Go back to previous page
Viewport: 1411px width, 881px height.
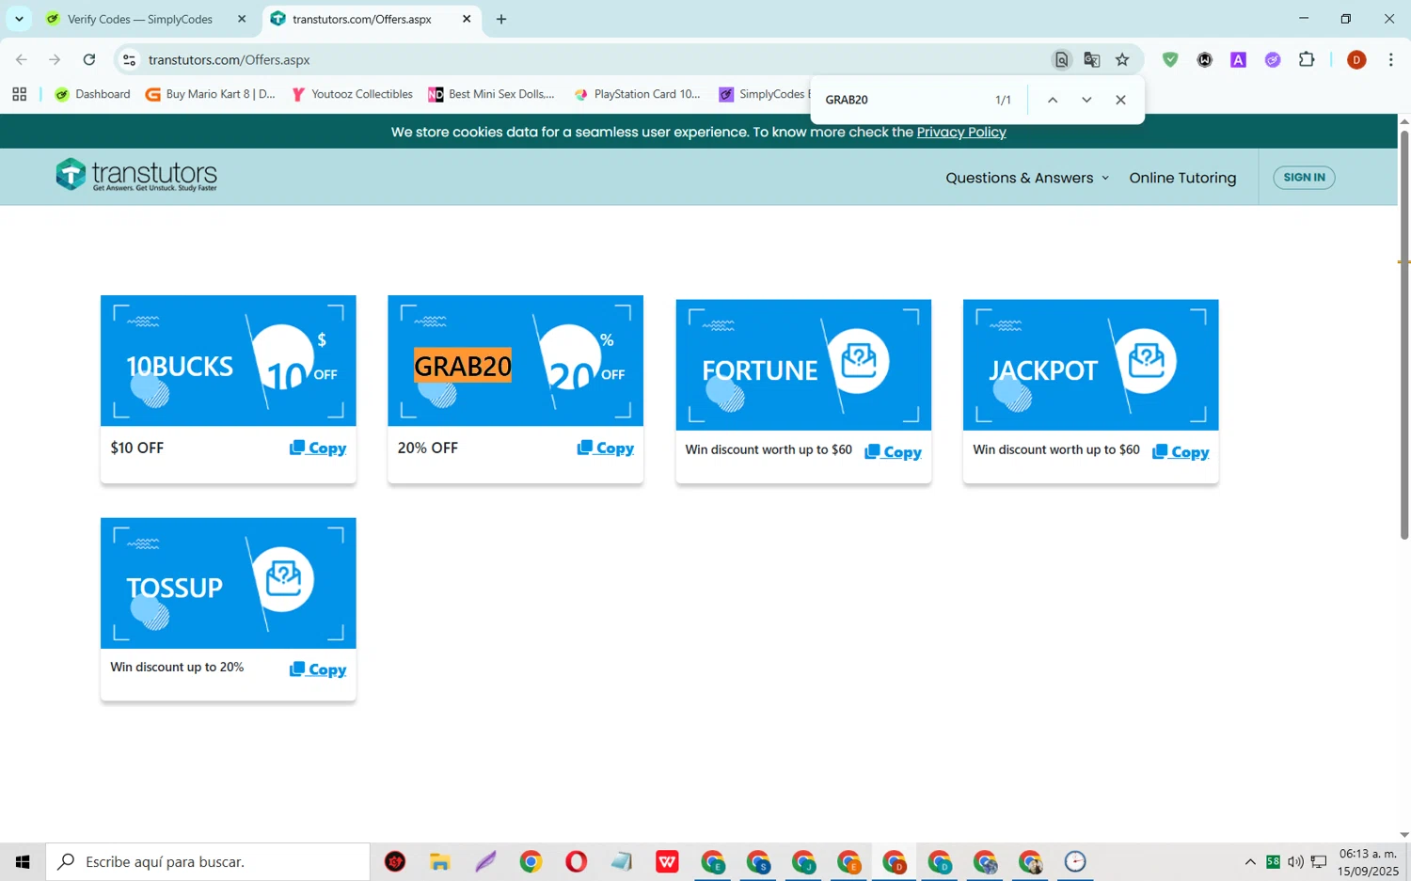[x=22, y=59]
